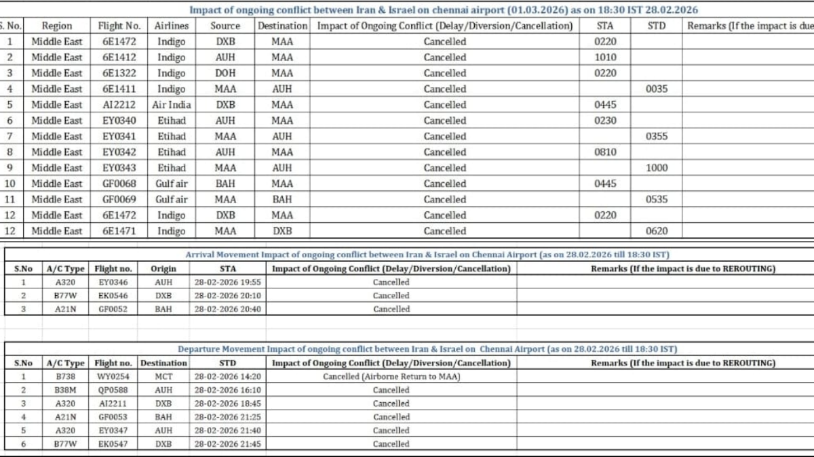This screenshot has height=457, width=814.
Task: Click arrival flight cell EK0546
Action: pos(113,296)
